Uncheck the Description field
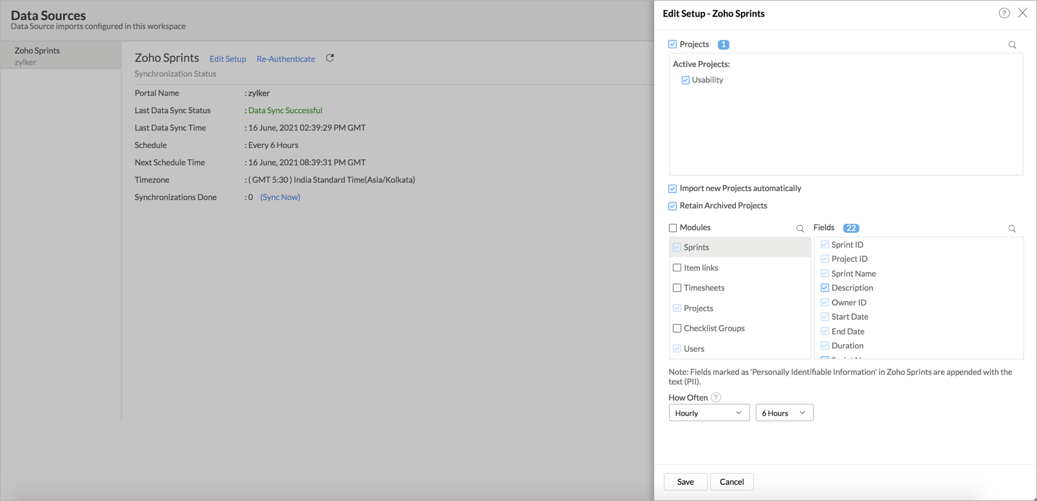 (x=825, y=287)
